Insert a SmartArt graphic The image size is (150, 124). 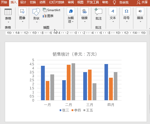pyautogui.click(x=51, y=10)
